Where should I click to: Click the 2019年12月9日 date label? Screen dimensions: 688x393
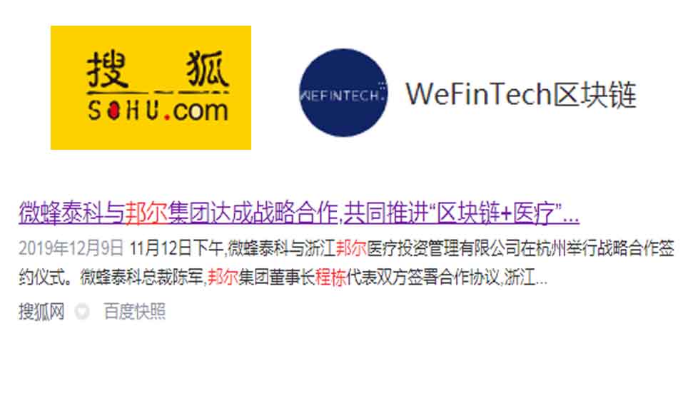click(x=71, y=249)
